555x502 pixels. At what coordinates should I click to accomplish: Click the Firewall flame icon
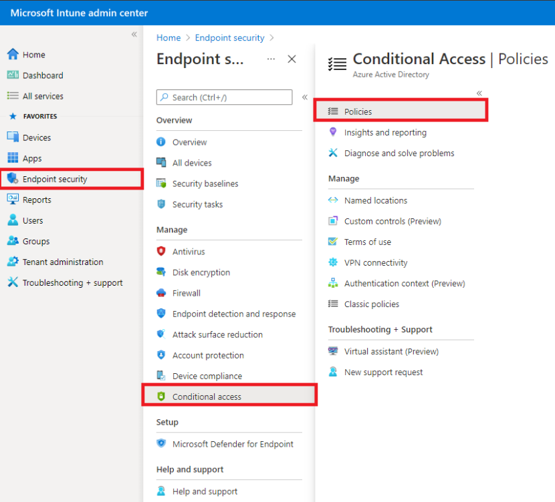pos(162,292)
